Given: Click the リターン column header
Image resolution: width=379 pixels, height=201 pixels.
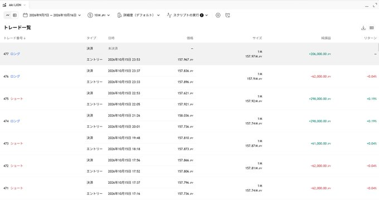Looking at the screenshot, I should click(x=370, y=38).
